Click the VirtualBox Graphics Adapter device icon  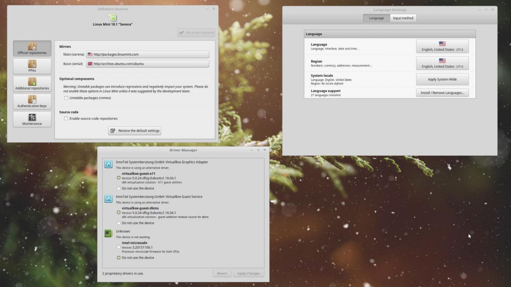pyautogui.click(x=108, y=164)
